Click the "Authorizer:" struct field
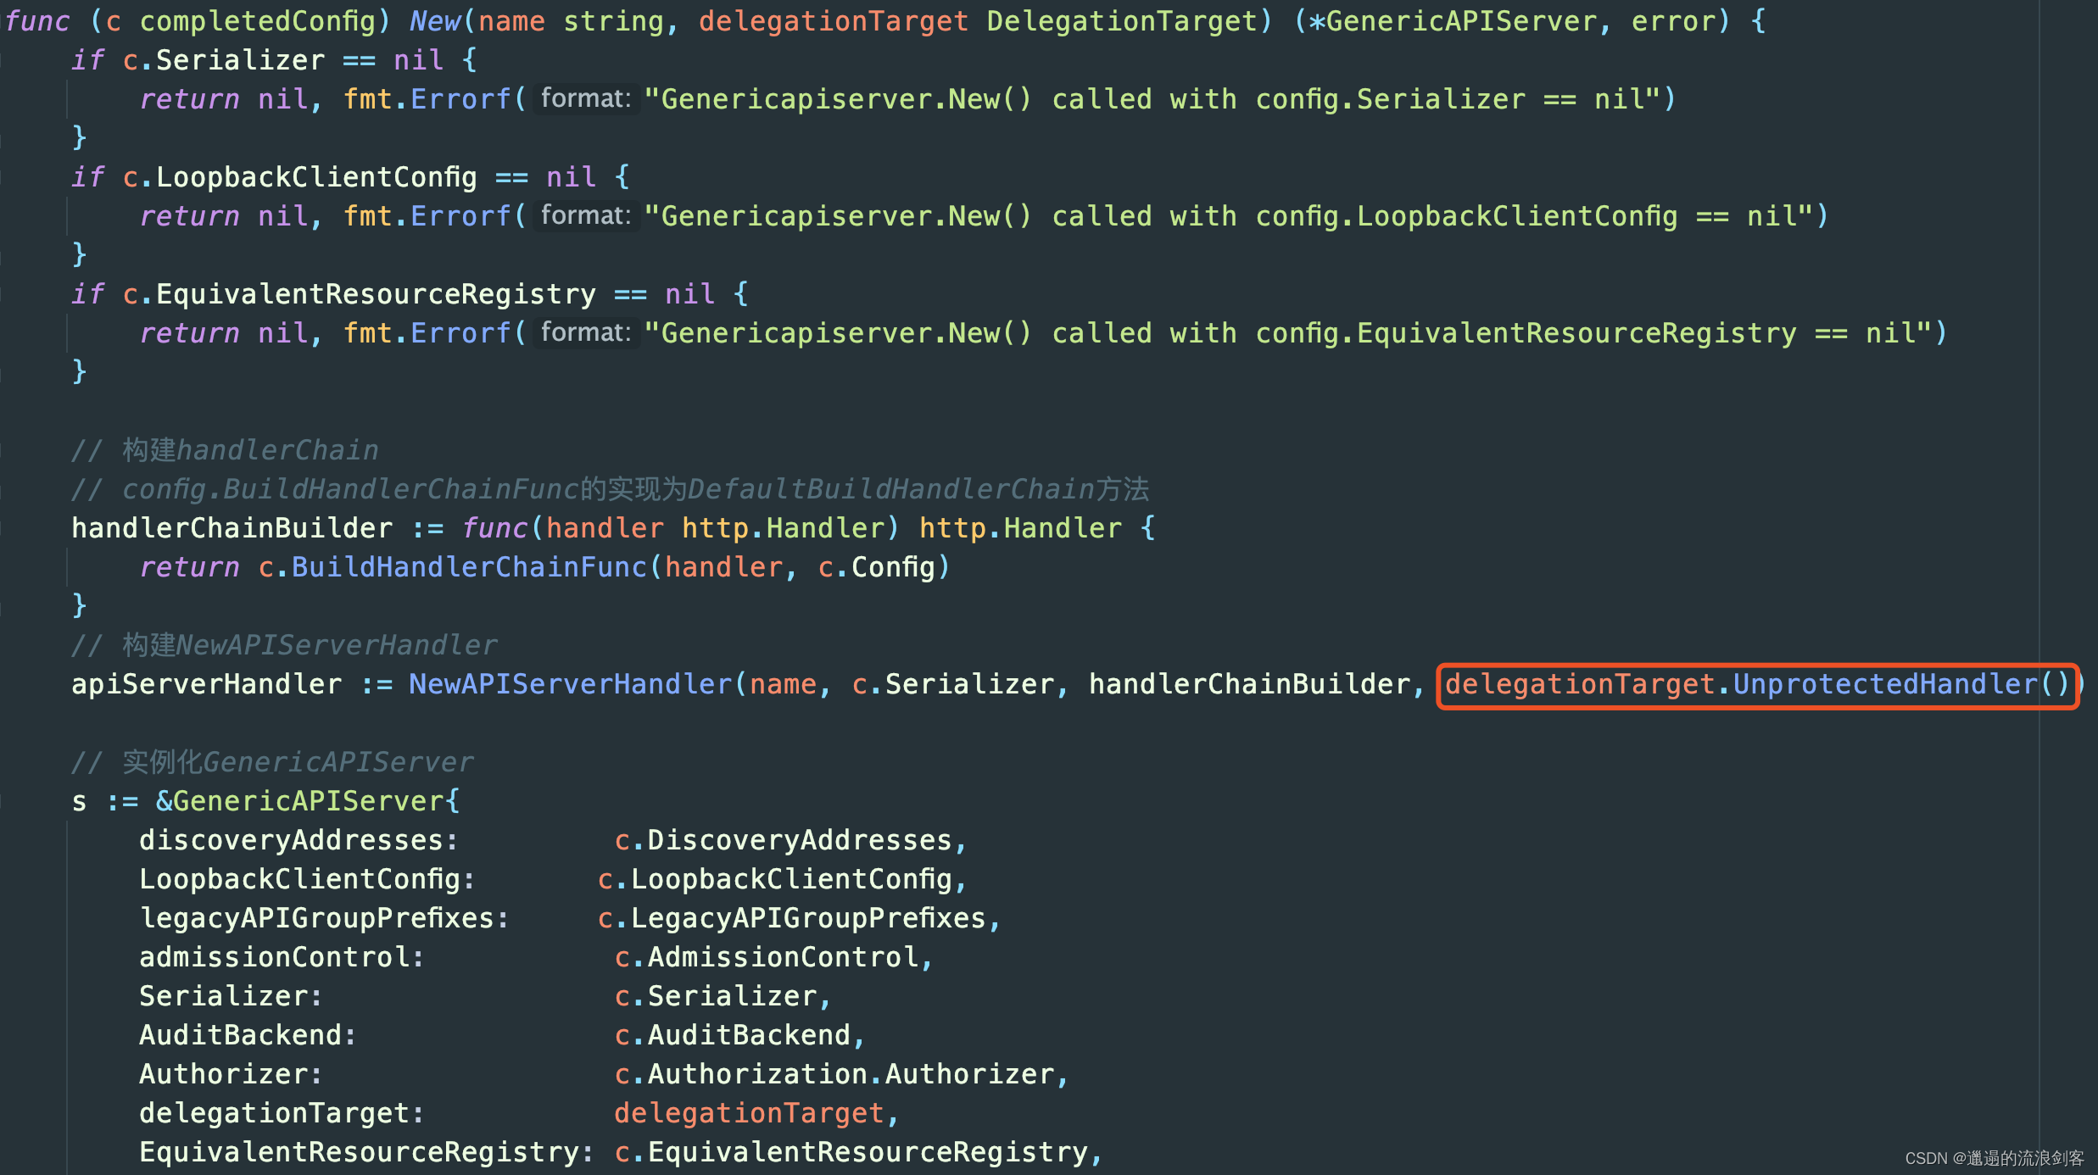Screen dimensions: 2098x1175 click(231, 1073)
